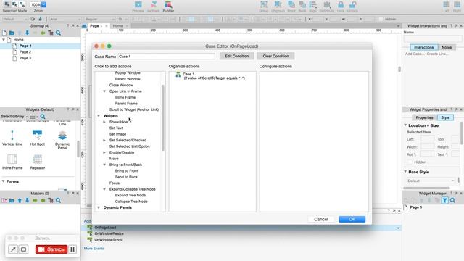Click the Distribute toolbar icon
Viewport: 464px width, 261px height.
[327, 4]
